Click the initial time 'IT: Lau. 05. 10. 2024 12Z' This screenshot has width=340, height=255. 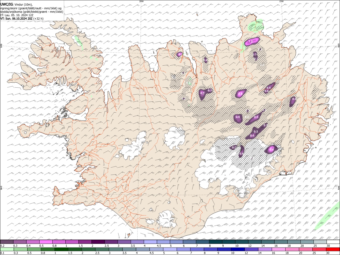[17, 15]
